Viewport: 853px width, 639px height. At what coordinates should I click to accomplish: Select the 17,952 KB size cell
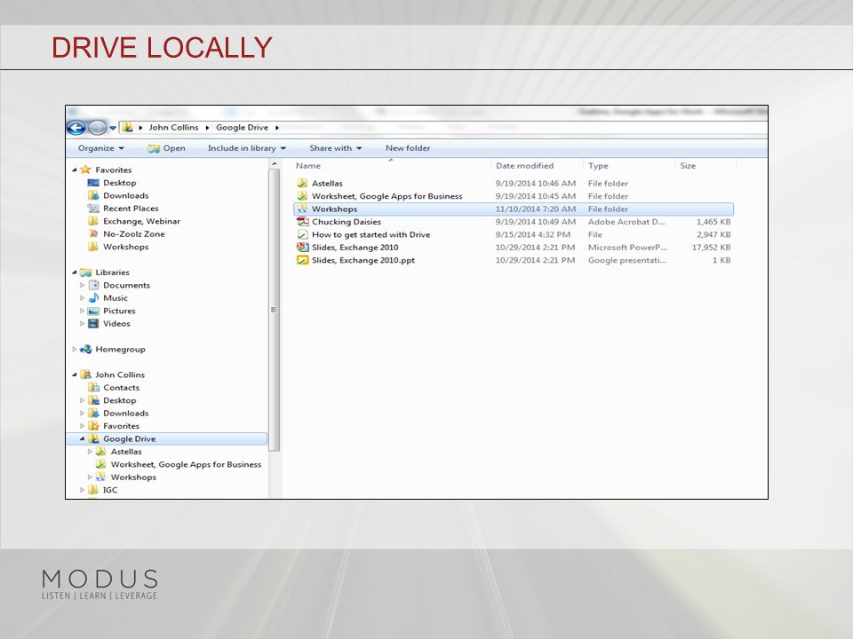point(711,248)
